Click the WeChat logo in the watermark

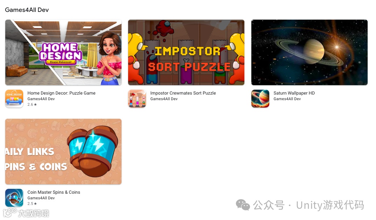(243, 205)
